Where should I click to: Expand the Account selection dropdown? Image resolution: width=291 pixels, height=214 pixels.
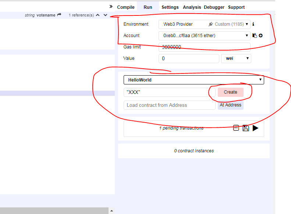pos(204,36)
